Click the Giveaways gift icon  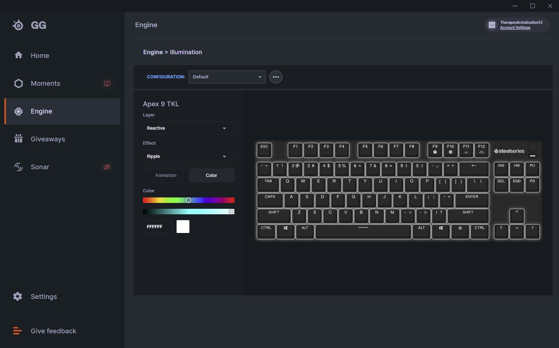[x=18, y=139]
